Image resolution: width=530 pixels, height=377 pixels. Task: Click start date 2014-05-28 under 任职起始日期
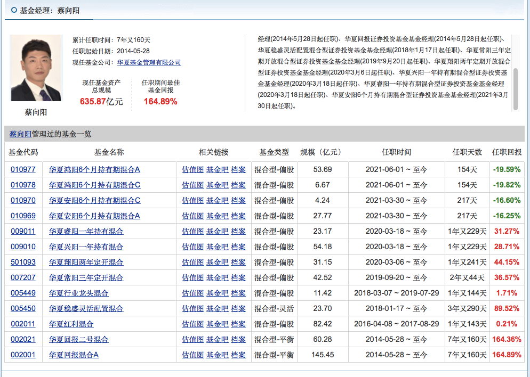pyautogui.click(x=133, y=51)
